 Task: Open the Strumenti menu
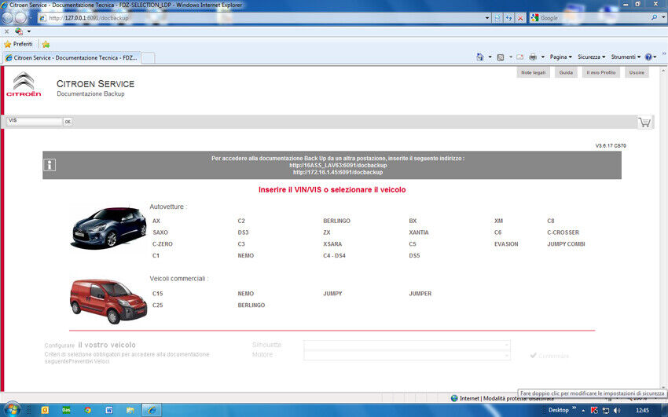[625, 57]
